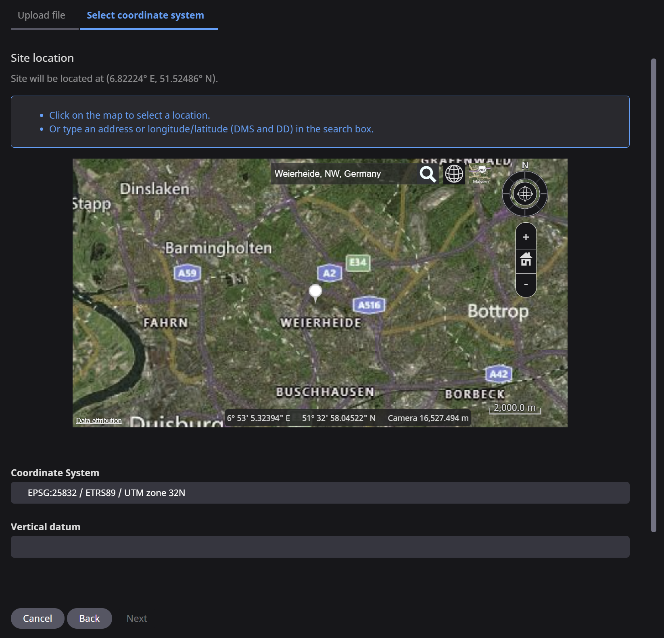Image resolution: width=664 pixels, height=638 pixels.
Task: Click the N north indicator above the compass
Action: [x=525, y=165]
